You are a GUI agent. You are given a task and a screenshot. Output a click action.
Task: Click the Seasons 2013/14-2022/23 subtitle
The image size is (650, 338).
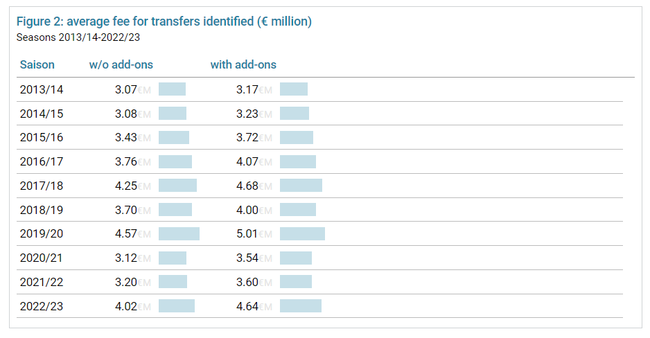pos(78,37)
